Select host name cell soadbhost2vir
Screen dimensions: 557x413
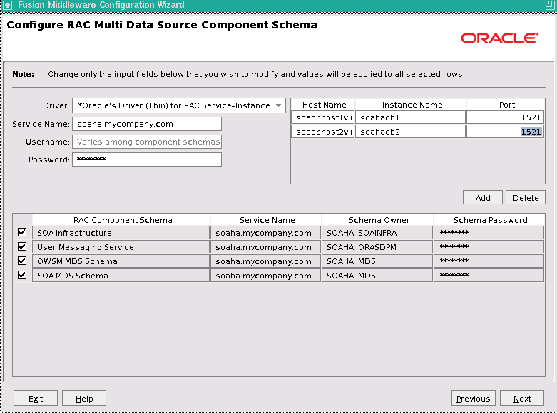[323, 132]
